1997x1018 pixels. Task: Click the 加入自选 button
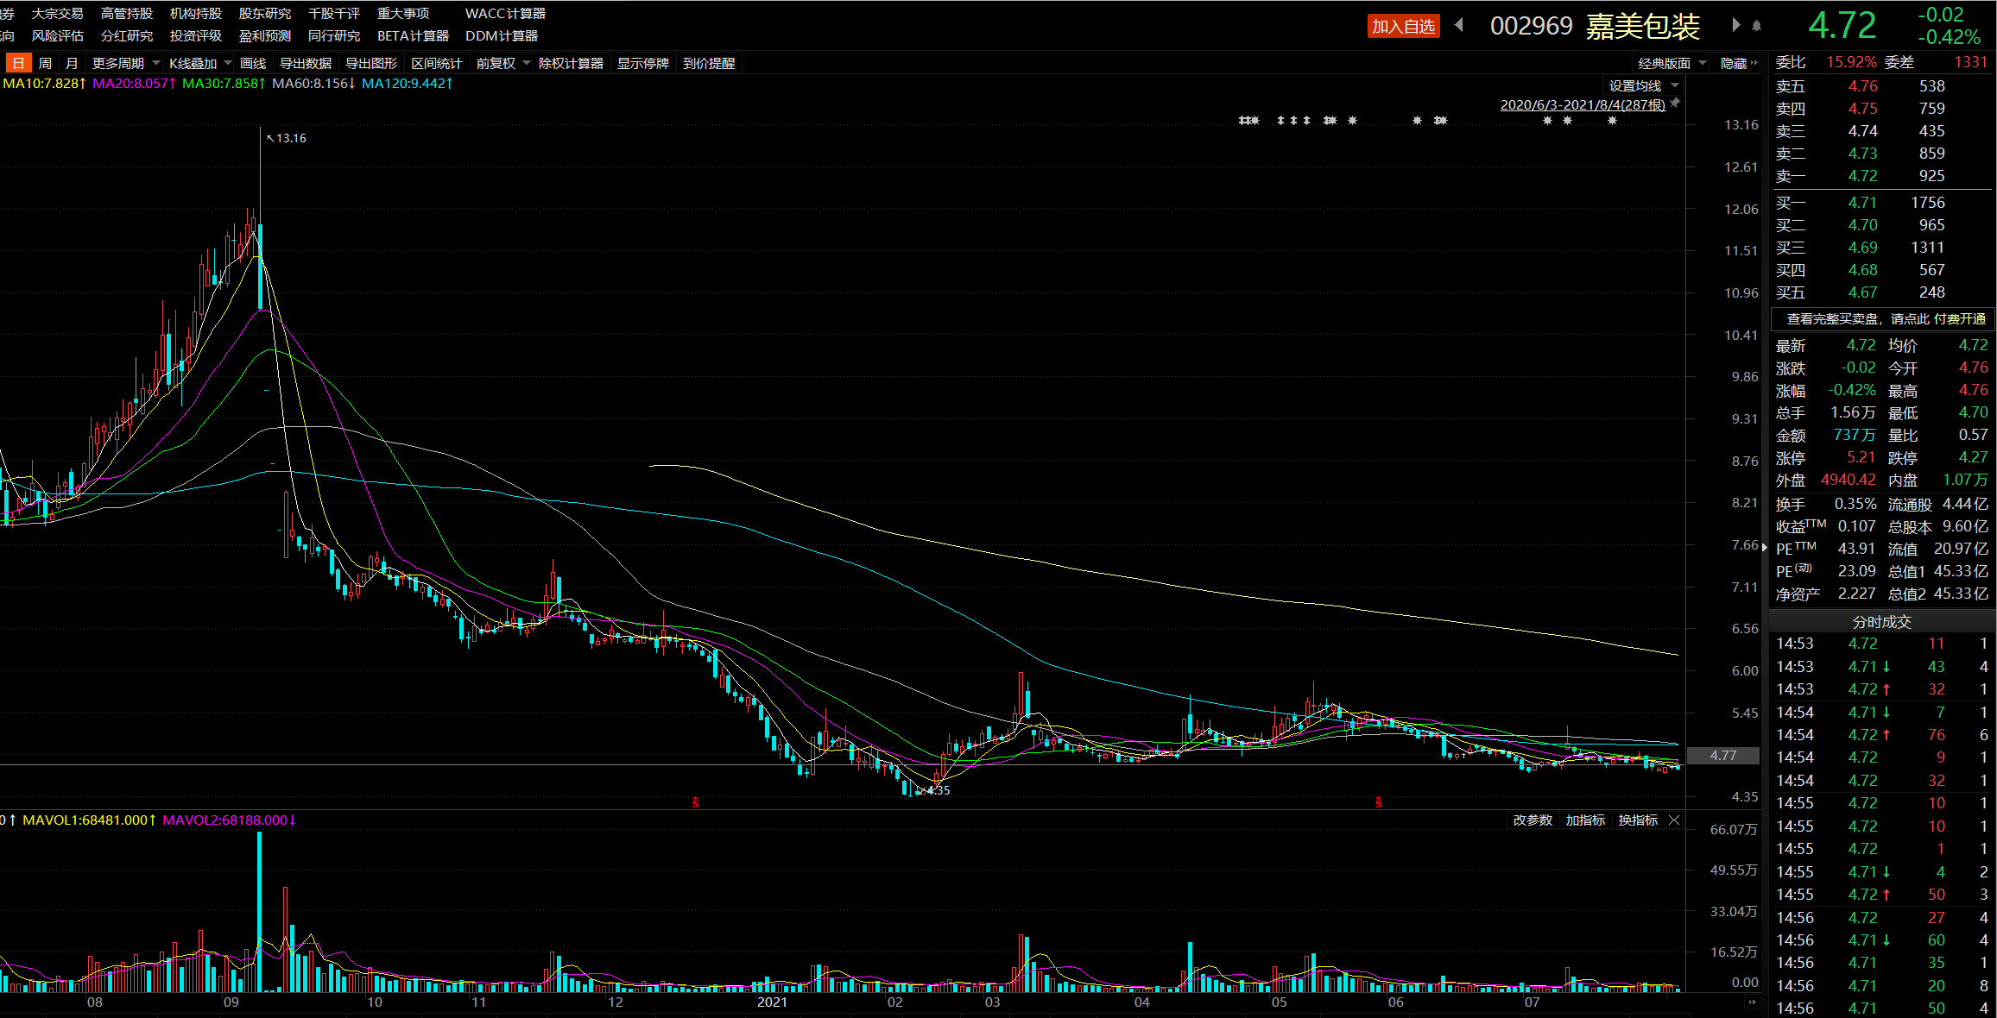[1403, 26]
